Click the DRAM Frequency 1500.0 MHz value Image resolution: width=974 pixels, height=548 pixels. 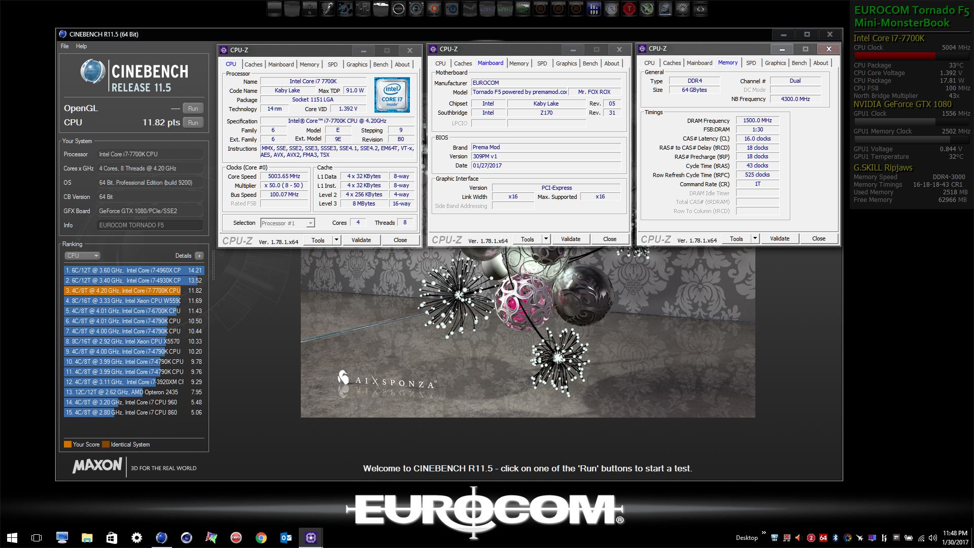tap(757, 121)
